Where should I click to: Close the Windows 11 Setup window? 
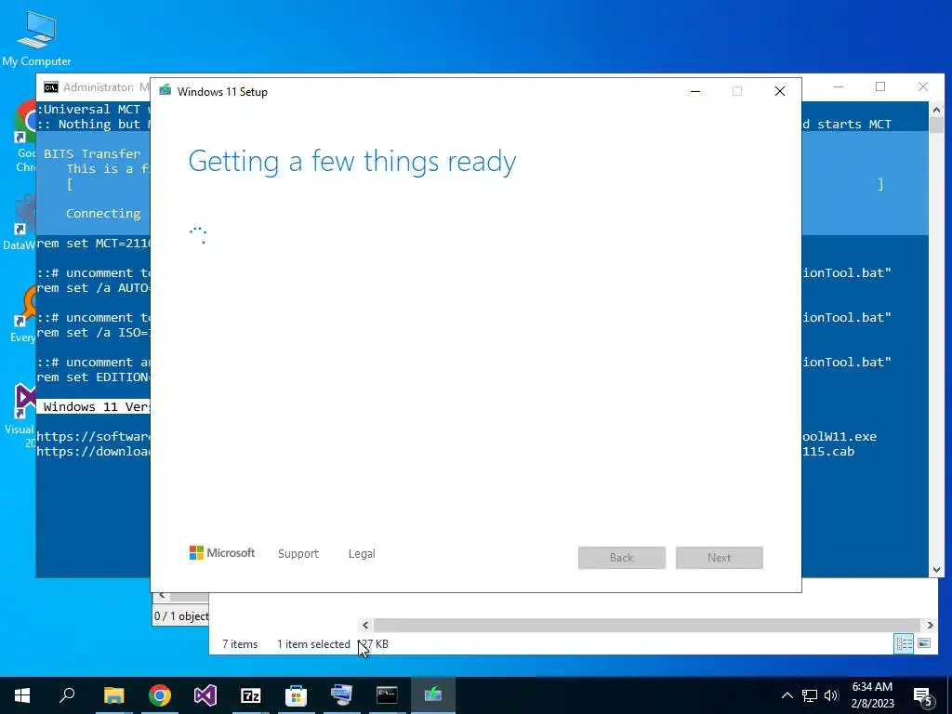(780, 91)
